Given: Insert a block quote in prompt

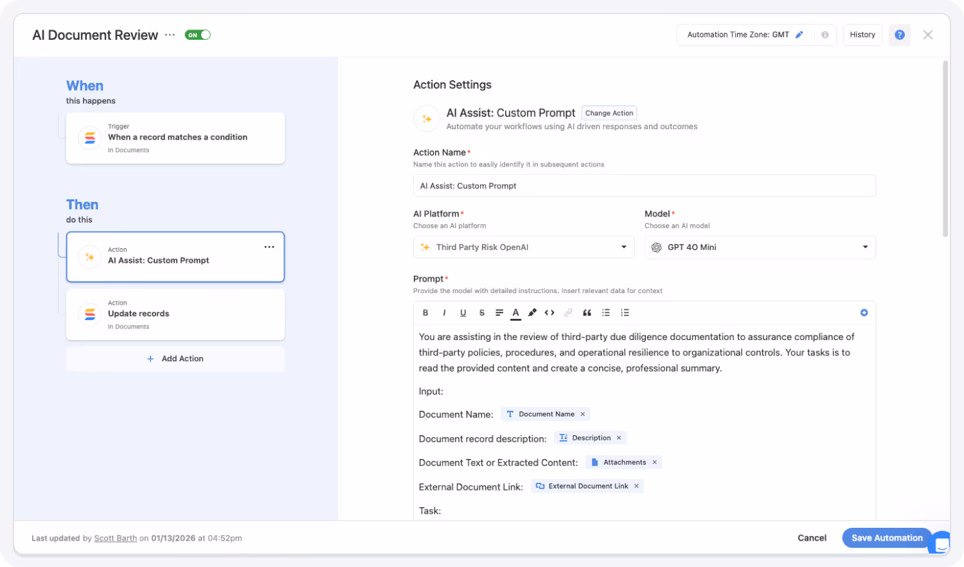Looking at the screenshot, I should 587,313.
